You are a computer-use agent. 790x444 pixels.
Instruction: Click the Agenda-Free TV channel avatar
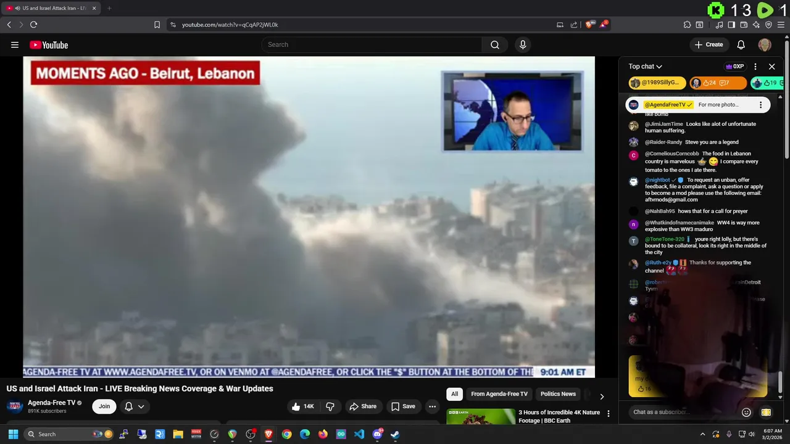tap(15, 406)
